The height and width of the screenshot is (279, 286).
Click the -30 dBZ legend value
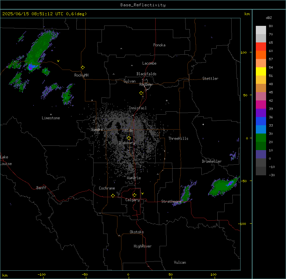(272, 175)
